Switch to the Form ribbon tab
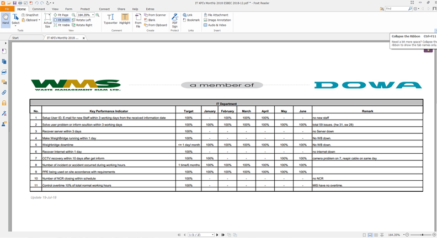This screenshot has height=238, width=437. pyautogui.click(x=68, y=9)
